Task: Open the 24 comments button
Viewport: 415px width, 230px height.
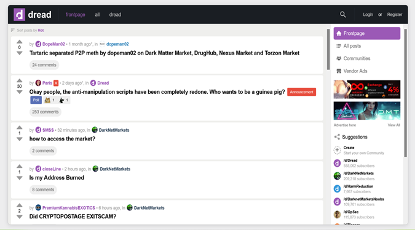Action: coord(44,65)
